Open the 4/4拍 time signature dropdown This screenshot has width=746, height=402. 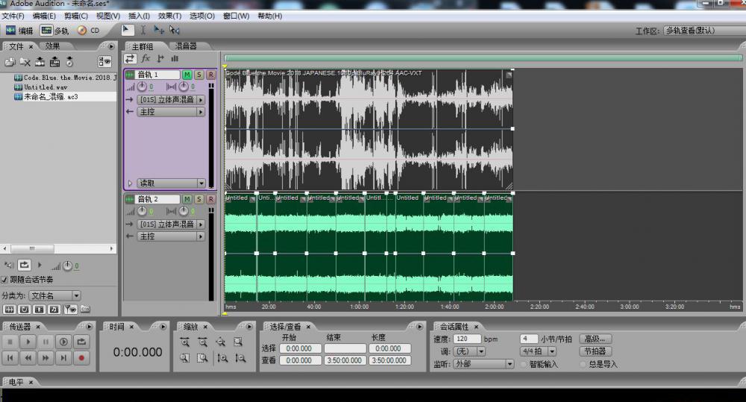pyautogui.click(x=538, y=351)
